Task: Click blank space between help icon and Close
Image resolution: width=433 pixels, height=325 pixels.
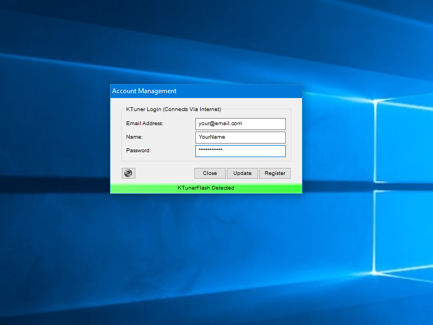Action: tap(164, 173)
